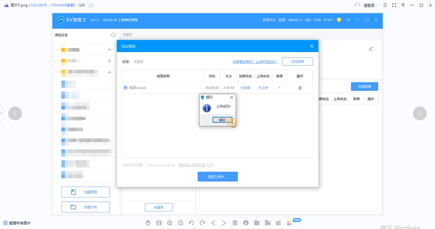Delete the image with the trash icon
The image size is (435, 229).
point(235,223)
